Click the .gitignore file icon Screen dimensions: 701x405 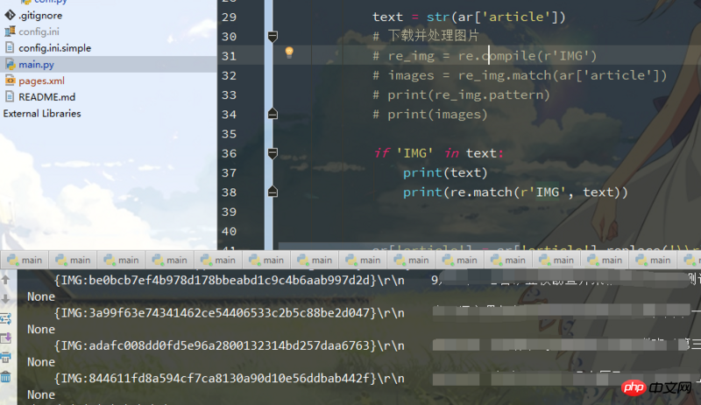(10, 15)
